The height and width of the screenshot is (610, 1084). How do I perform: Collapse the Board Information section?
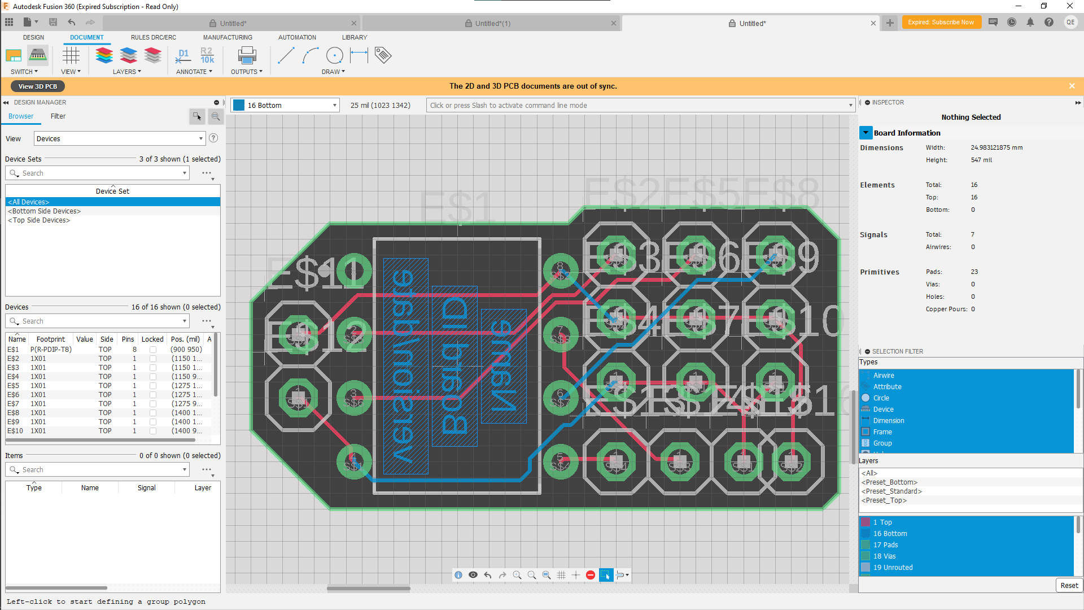(x=866, y=132)
